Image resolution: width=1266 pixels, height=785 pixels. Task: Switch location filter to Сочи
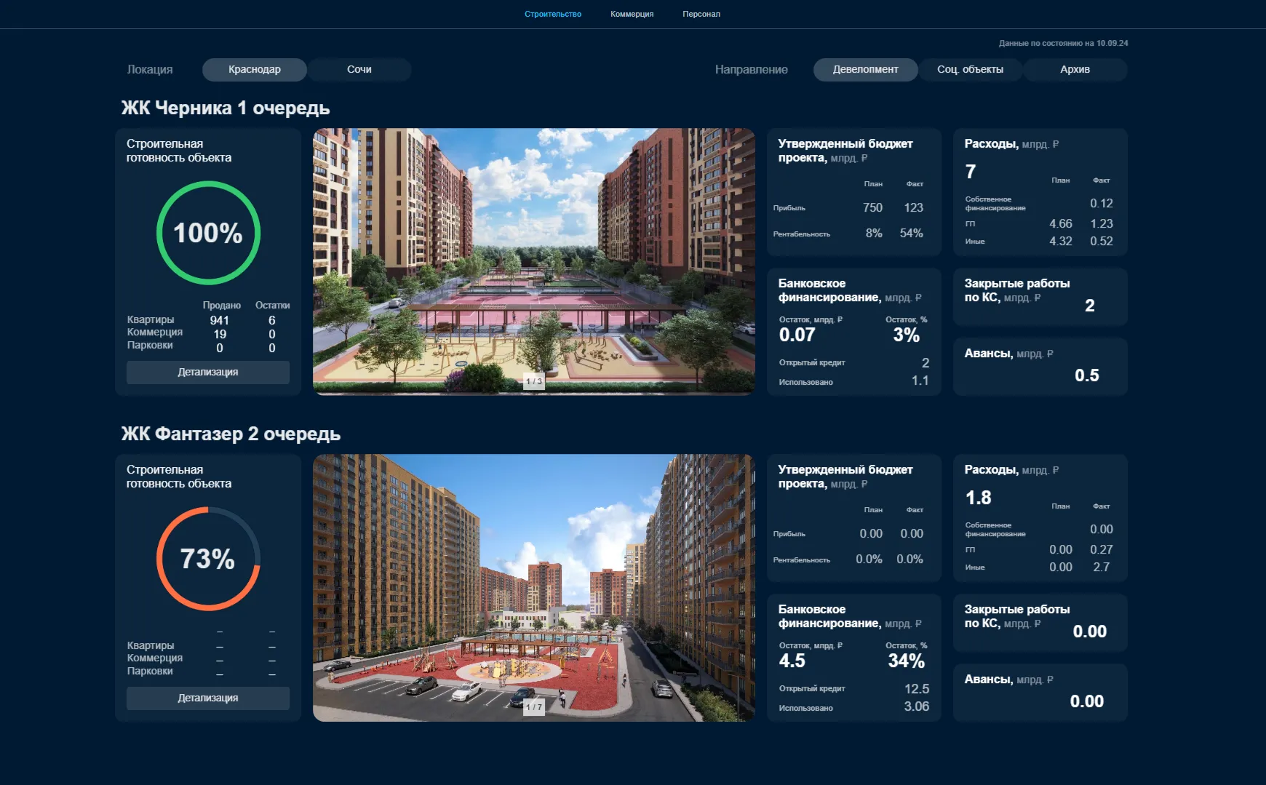point(359,69)
